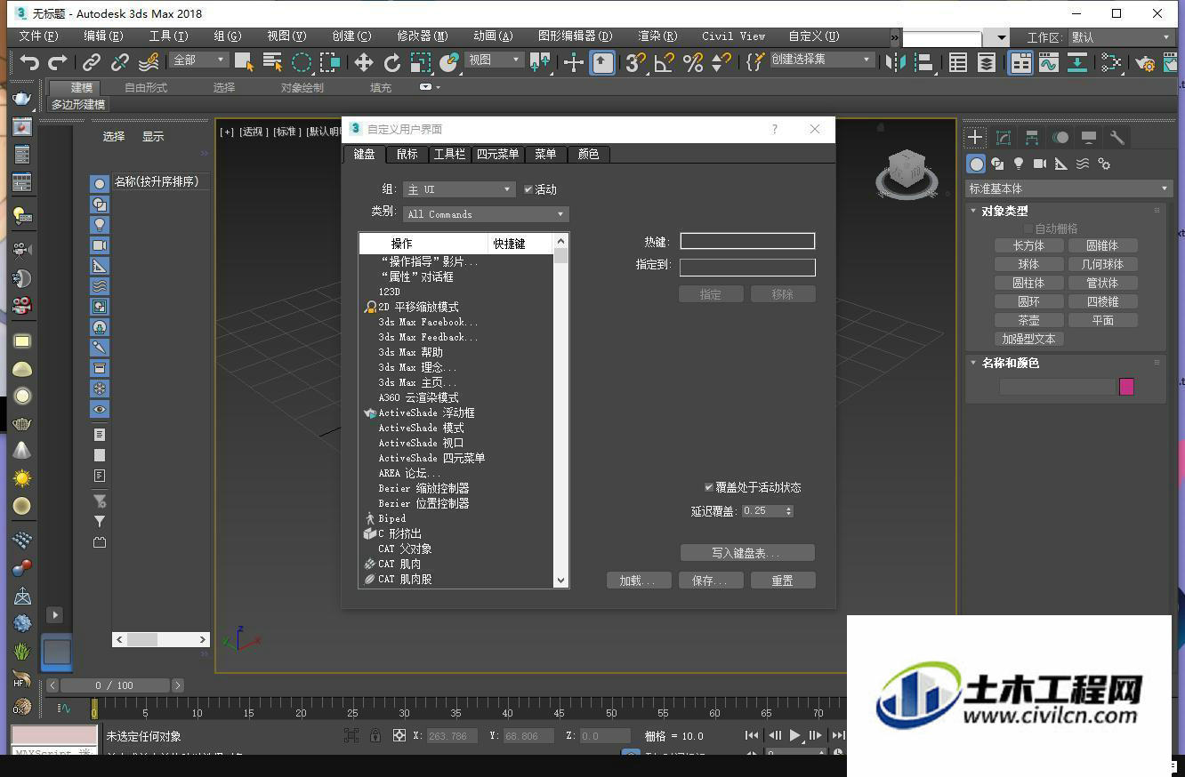Screen dimensions: 1185x777
Task: Choose the 茶壶 object type button
Action: coord(1028,320)
